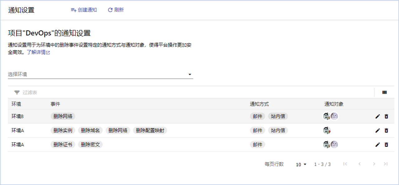Image resolution: width=399 pixels, height=185 pixels.
Task: Click the 通知设置 page title
Action: point(21,10)
